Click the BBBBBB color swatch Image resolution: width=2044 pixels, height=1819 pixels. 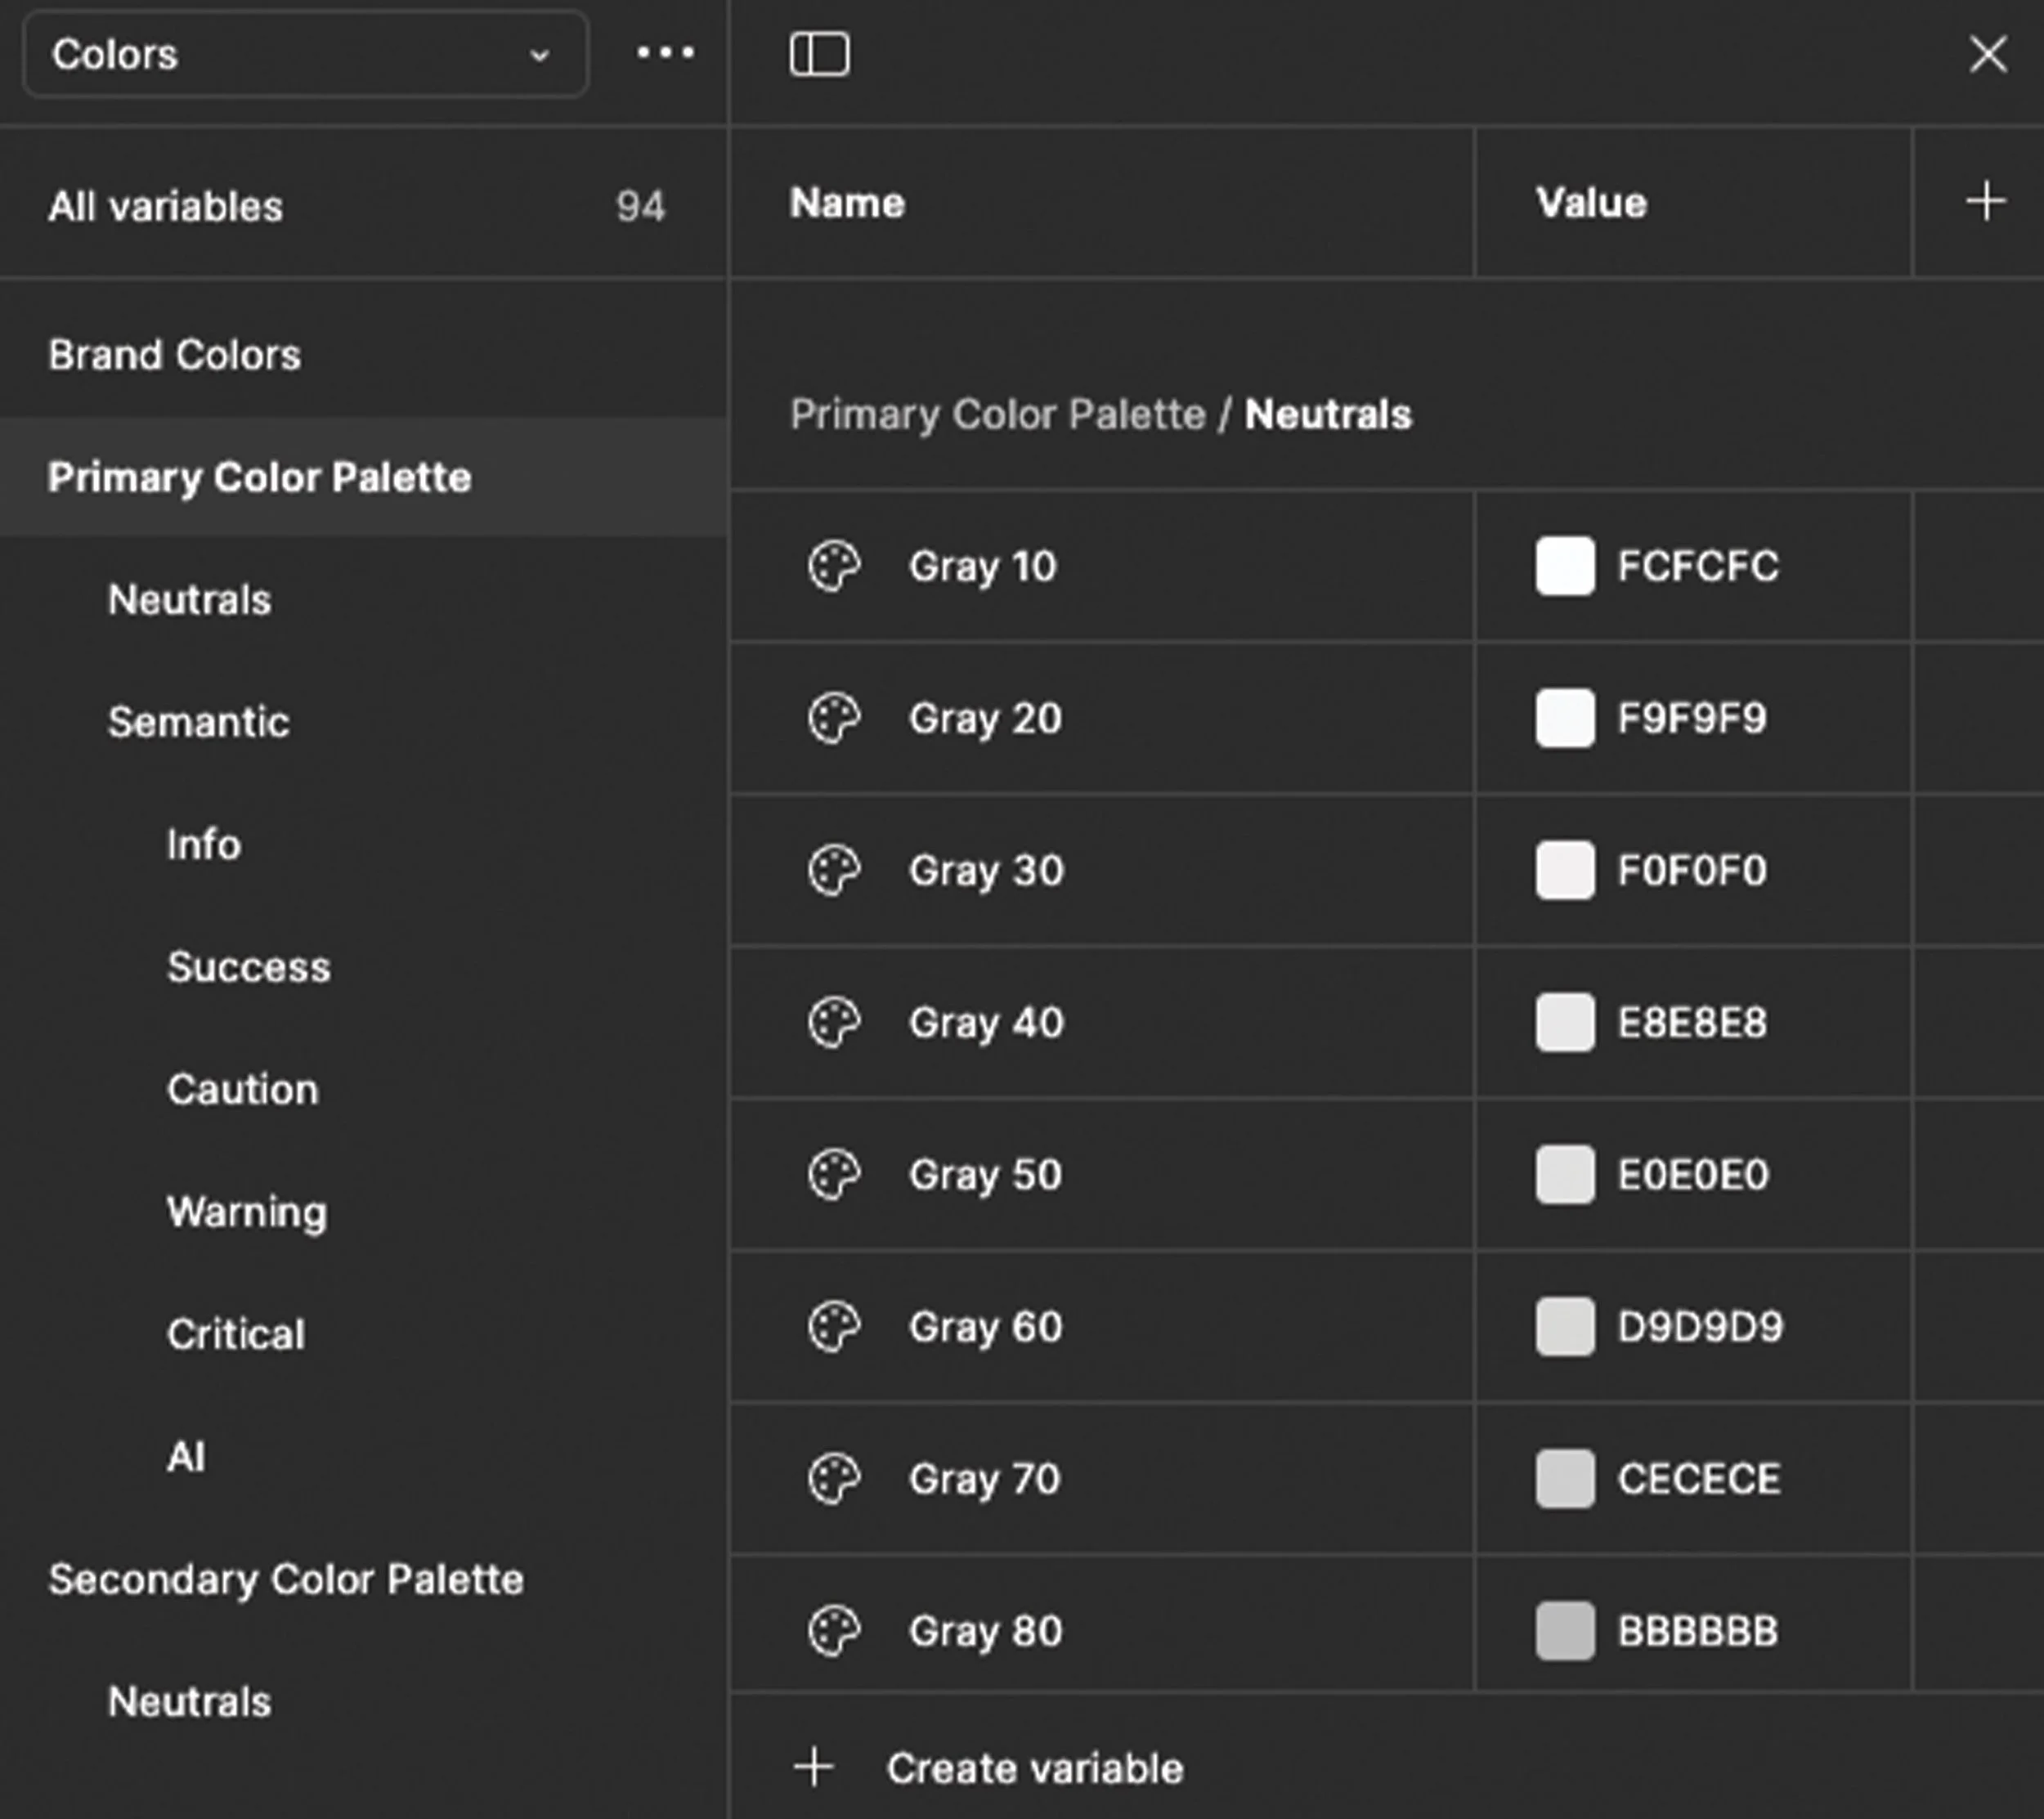1564,1631
